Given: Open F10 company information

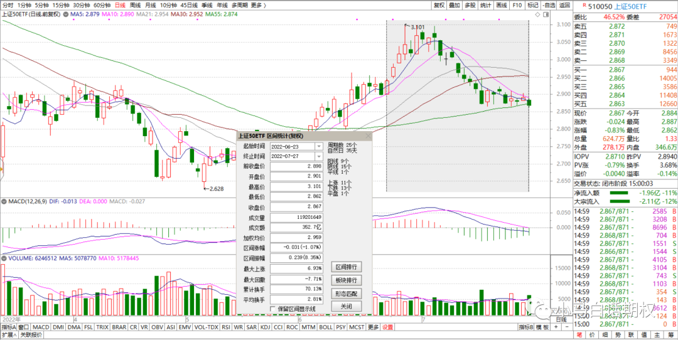Looking at the screenshot, I should (x=517, y=5).
